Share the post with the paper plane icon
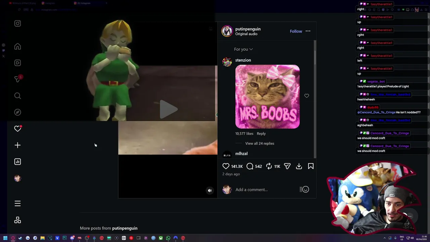The width and height of the screenshot is (430, 242). tap(287, 166)
